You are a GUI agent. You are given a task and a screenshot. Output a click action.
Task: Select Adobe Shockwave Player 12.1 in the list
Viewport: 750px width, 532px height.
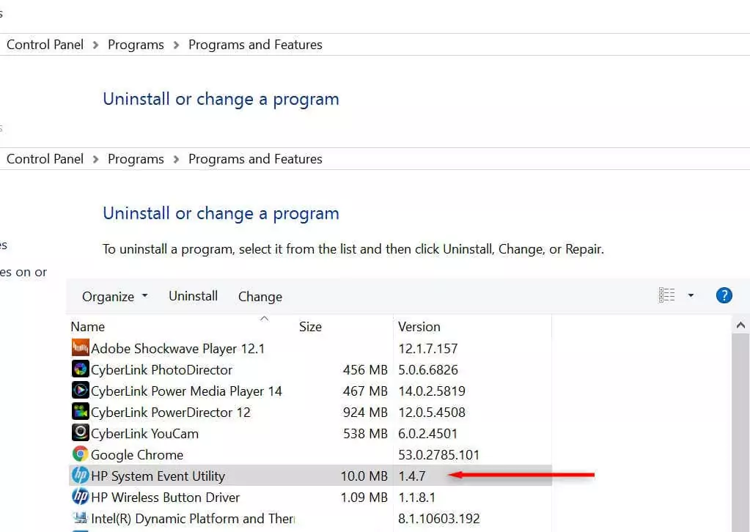(177, 349)
